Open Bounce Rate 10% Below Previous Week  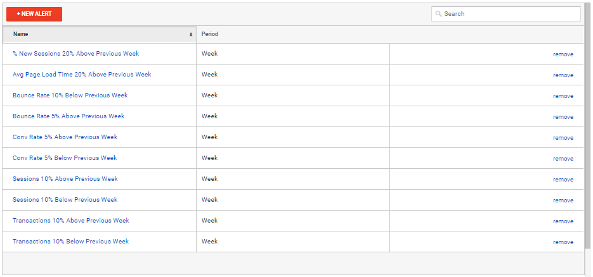tap(70, 95)
